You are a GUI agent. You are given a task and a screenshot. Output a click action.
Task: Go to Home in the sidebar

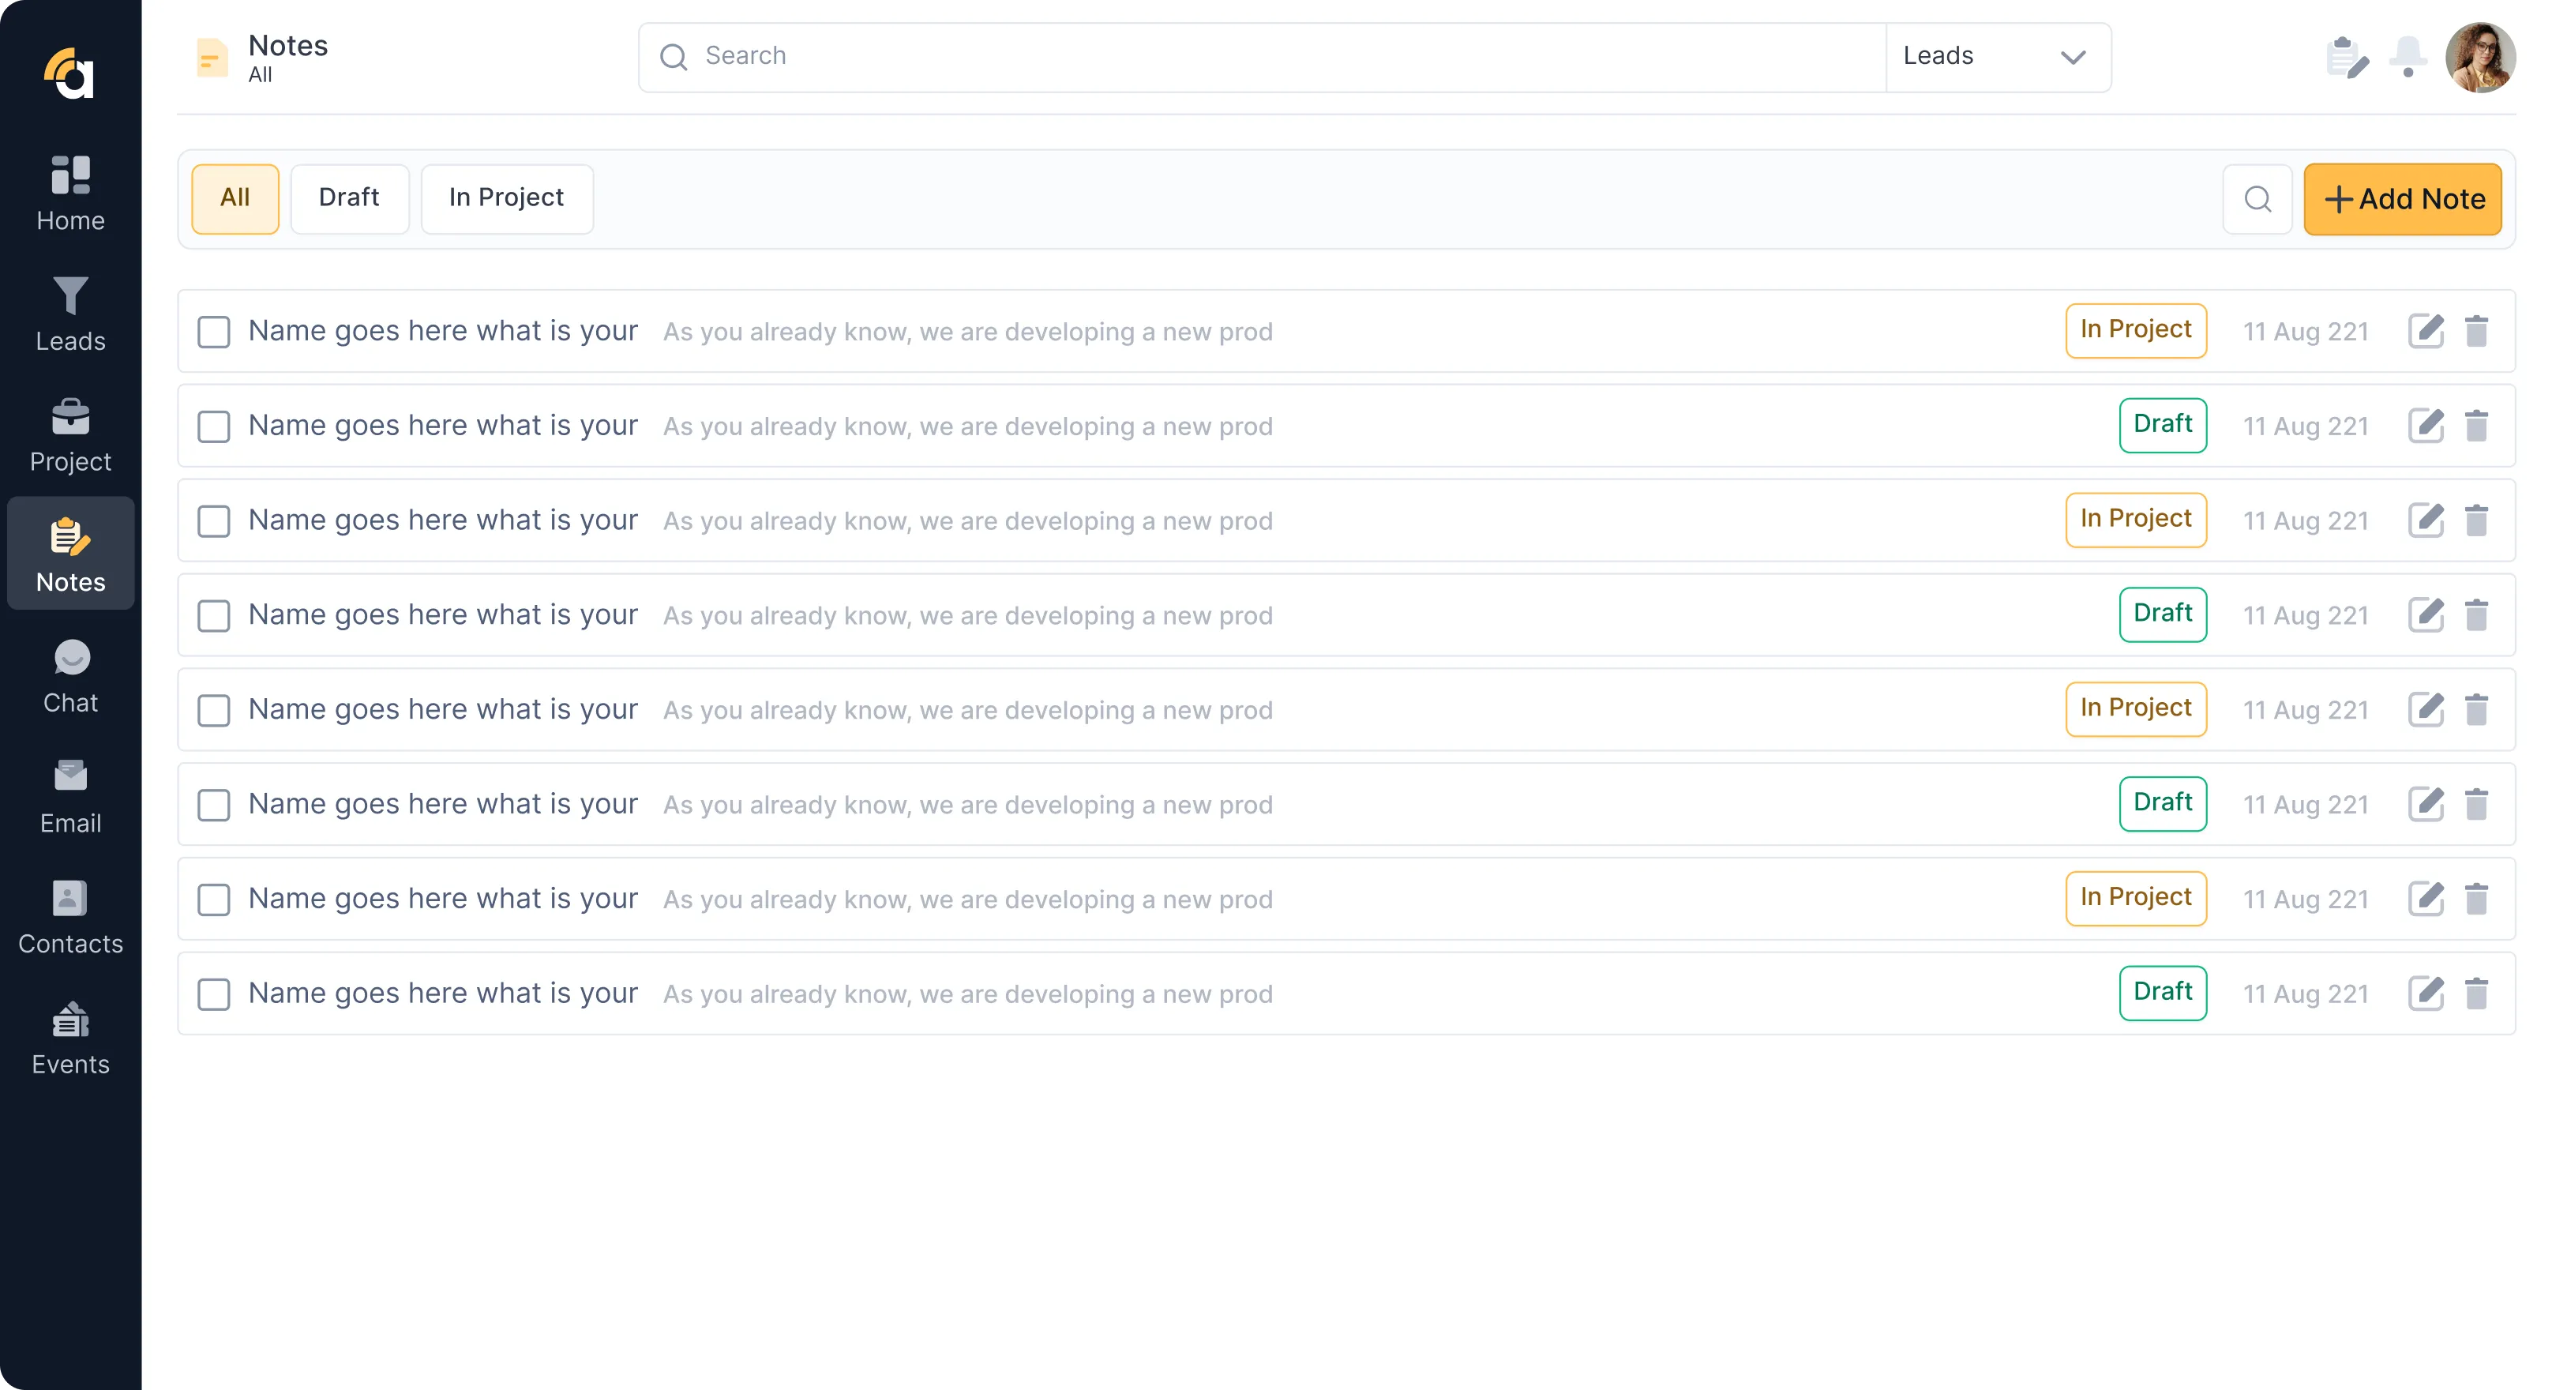(70, 193)
